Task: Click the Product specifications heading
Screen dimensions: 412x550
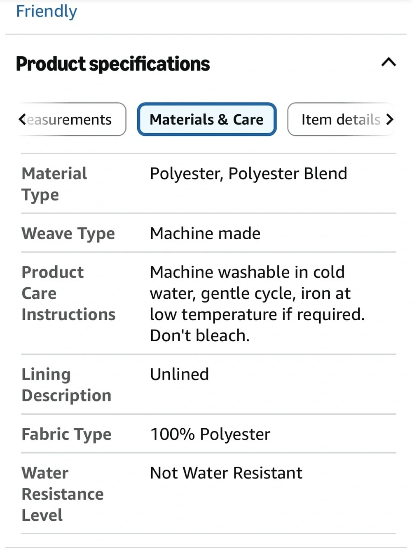Action: [113, 64]
